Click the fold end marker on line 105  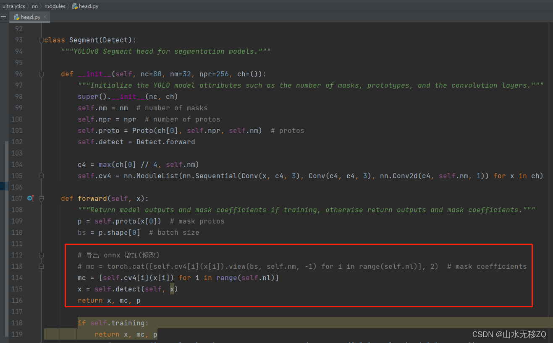pyautogui.click(x=41, y=176)
